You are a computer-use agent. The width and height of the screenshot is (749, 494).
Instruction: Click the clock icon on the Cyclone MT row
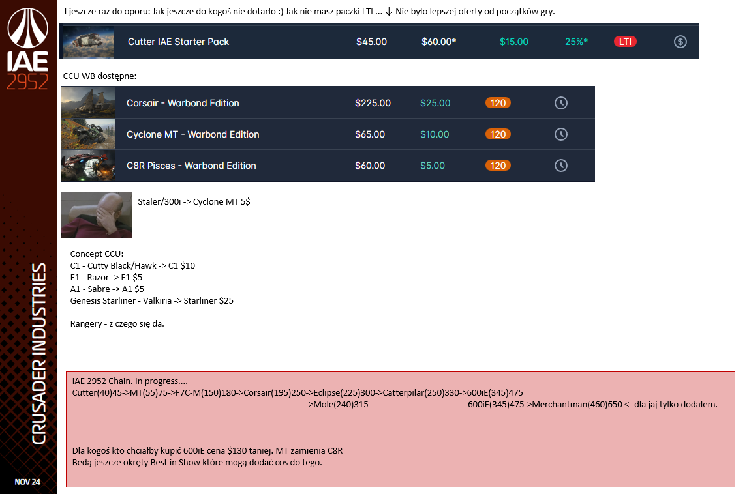click(x=561, y=134)
